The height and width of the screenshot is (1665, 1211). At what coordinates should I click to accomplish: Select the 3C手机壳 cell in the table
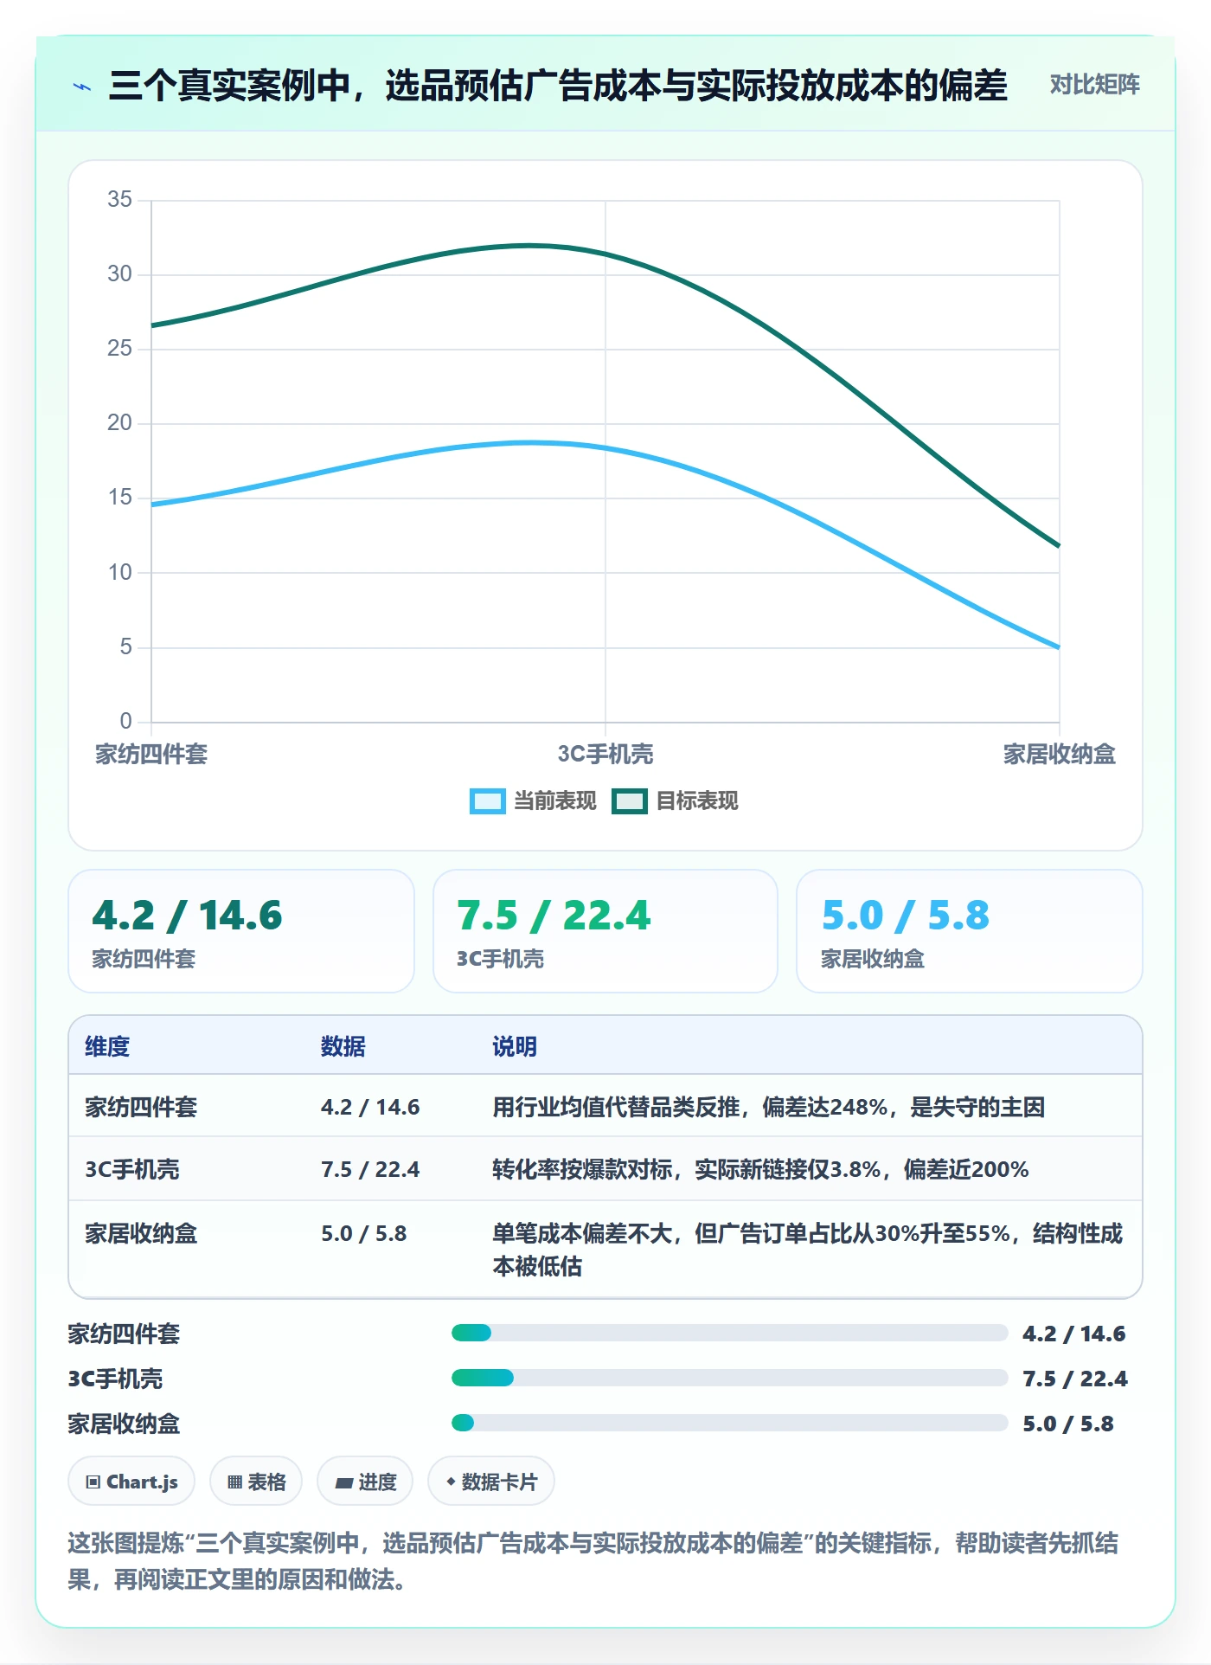coord(131,1169)
